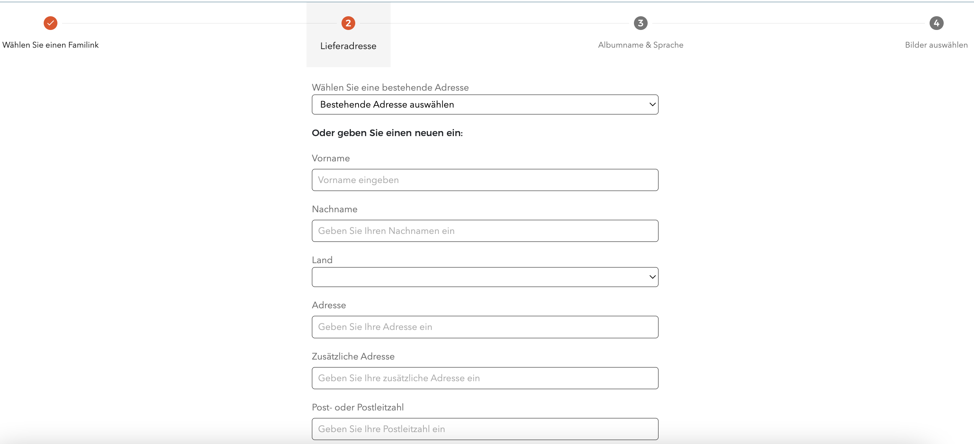
Task: Click the chevron of existing address selector
Action: (x=652, y=104)
